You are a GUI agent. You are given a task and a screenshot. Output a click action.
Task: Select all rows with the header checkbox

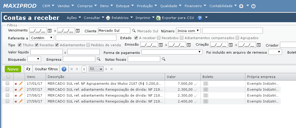(x=8, y=76)
